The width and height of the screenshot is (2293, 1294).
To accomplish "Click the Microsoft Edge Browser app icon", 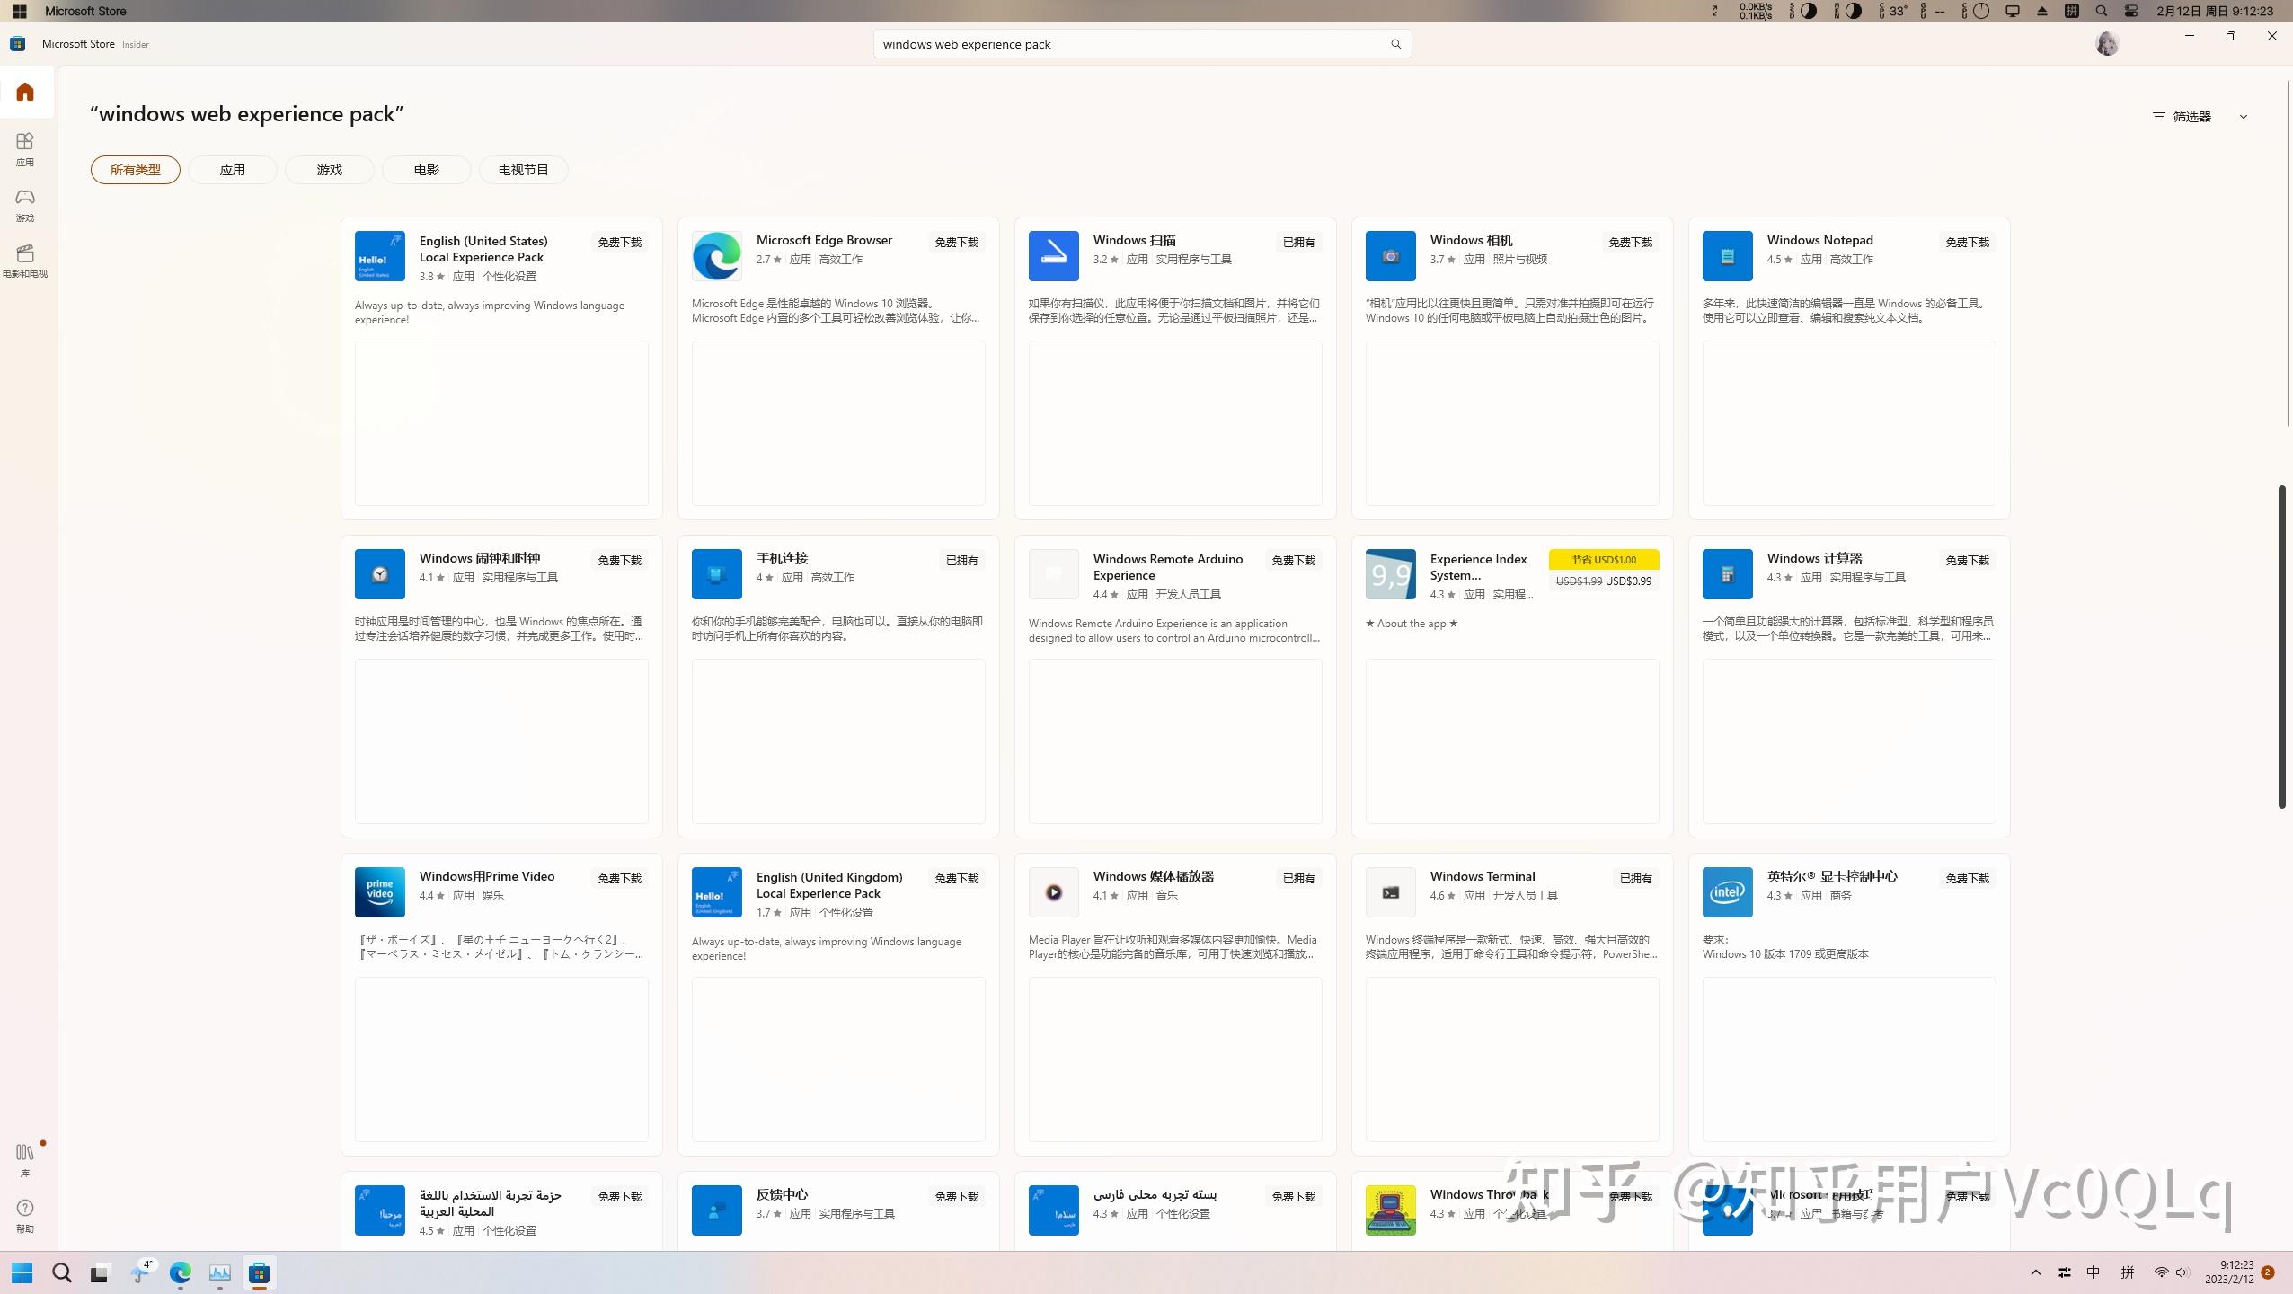I will pyautogui.click(x=716, y=256).
